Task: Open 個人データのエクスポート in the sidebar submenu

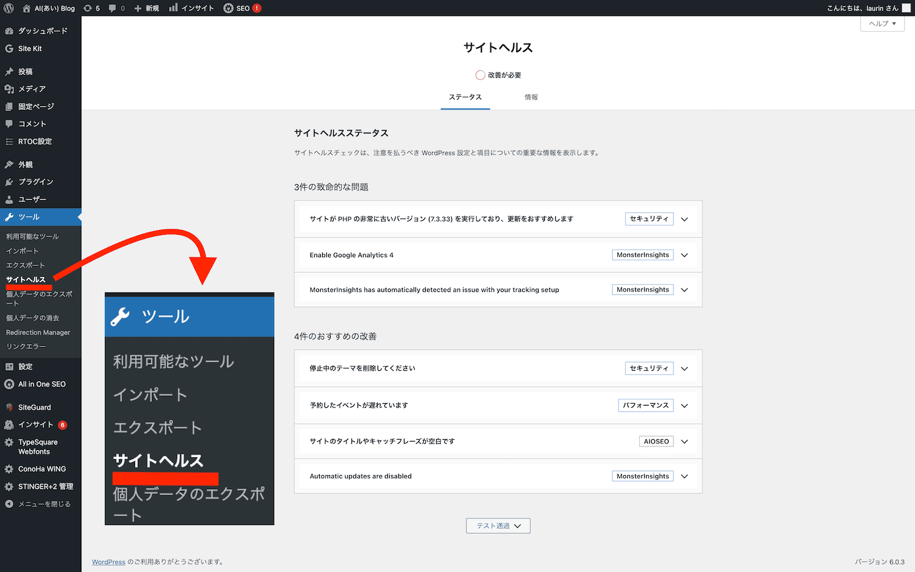Action: tap(40, 299)
